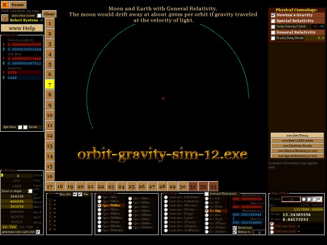Toggle the Gravity Delay Details checkbox
The height and width of the screenshot is (245, 327).
point(273,38)
